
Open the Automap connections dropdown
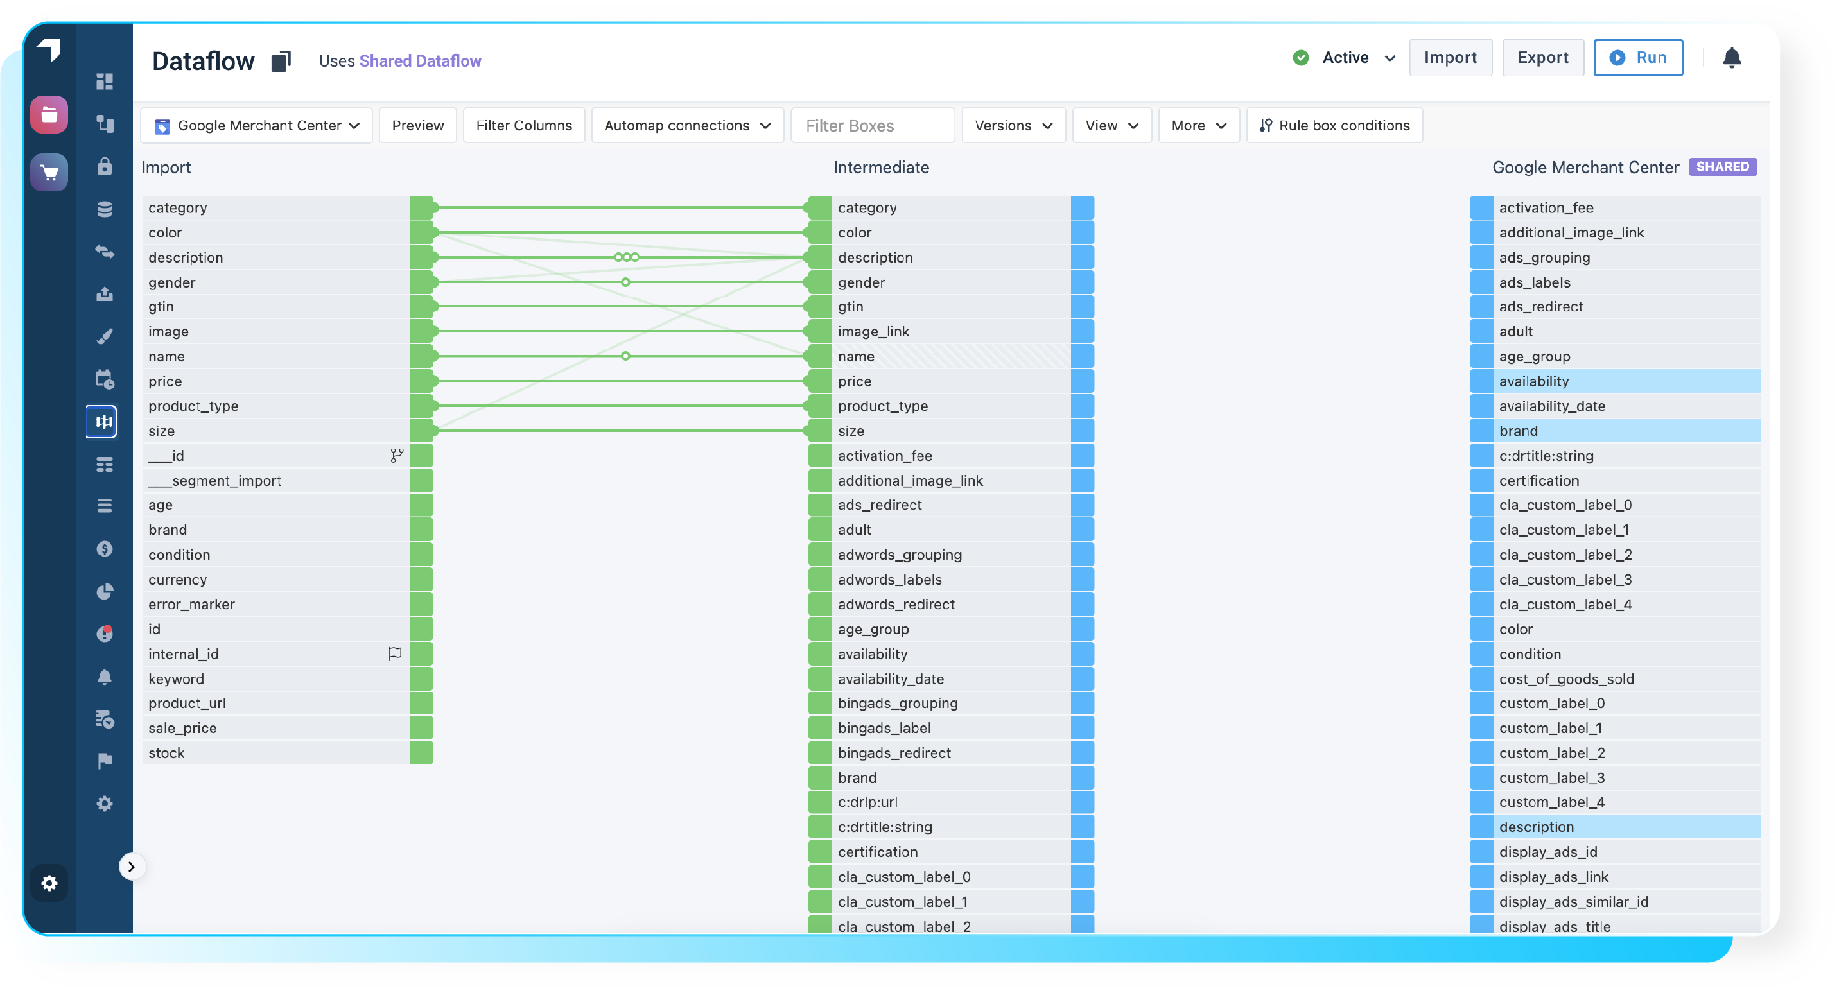coord(687,126)
